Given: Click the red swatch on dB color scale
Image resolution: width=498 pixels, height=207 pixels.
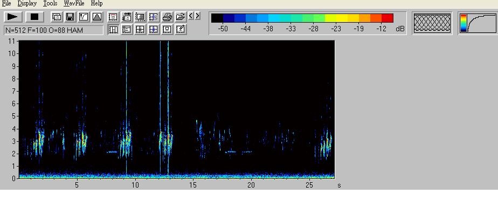Looking at the screenshot, I should click(x=387, y=18).
